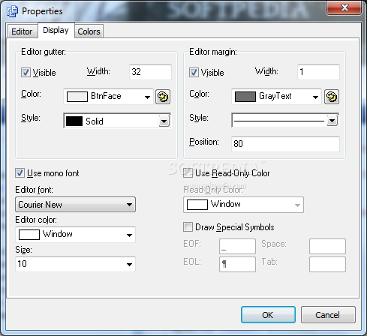Switch to the Editor tab

click(x=22, y=31)
